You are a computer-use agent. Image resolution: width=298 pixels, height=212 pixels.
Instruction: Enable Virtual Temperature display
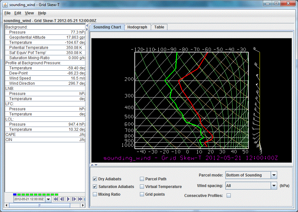[142, 186]
